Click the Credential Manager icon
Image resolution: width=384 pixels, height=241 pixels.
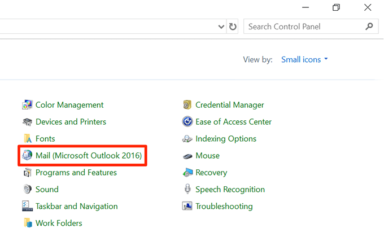[x=187, y=105]
